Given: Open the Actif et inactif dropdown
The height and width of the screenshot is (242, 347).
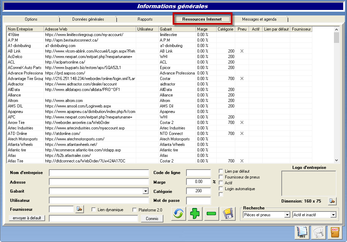Looking at the screenshot, I should [x=333, y=215].
